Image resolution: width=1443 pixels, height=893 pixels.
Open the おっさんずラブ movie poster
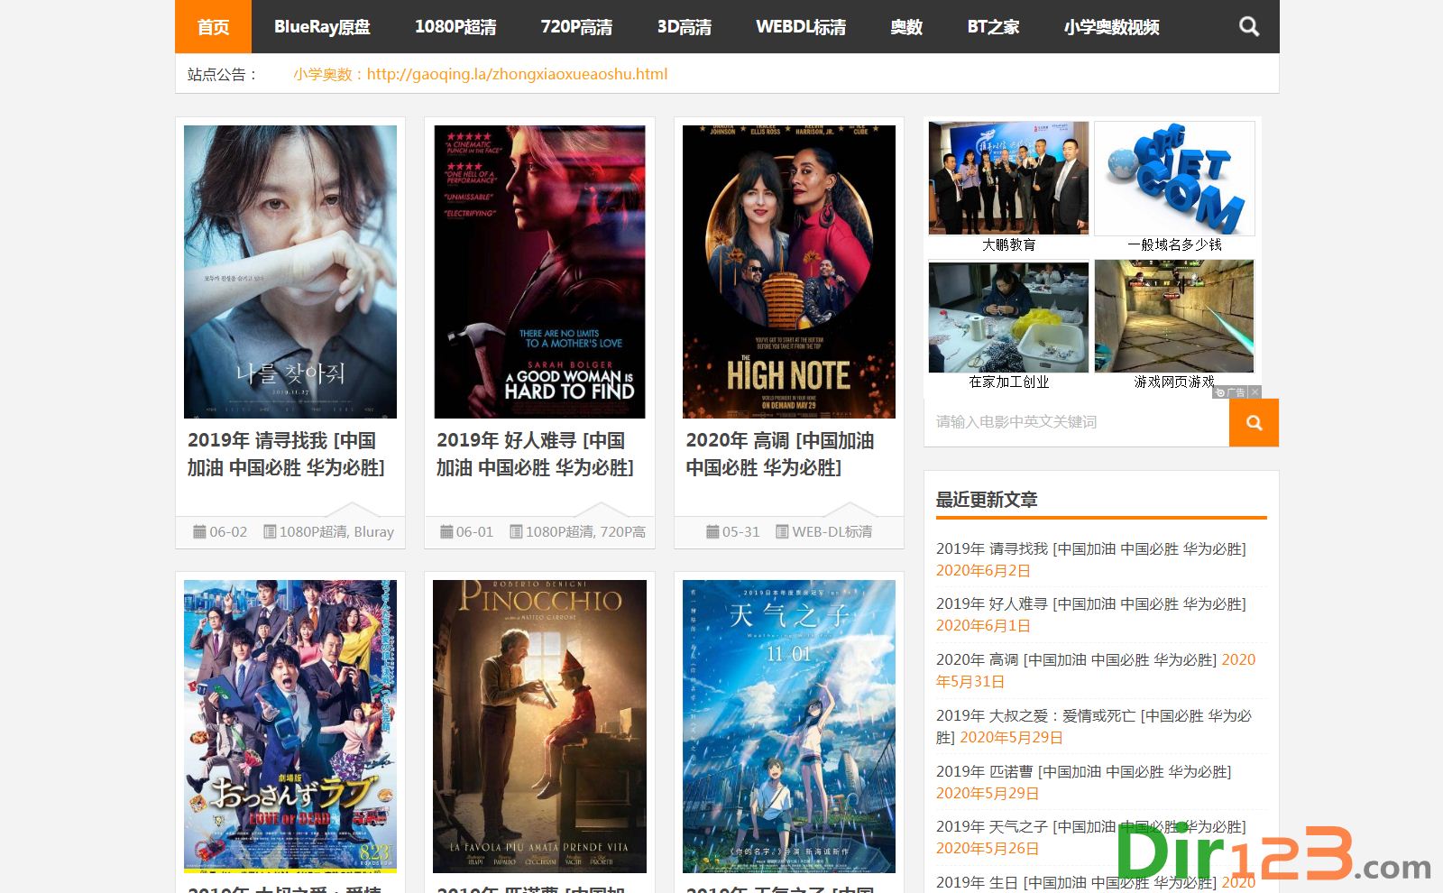click(290, 726)
